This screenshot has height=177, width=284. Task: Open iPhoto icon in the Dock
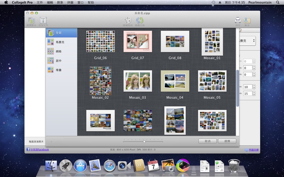[x=168, y=165]
